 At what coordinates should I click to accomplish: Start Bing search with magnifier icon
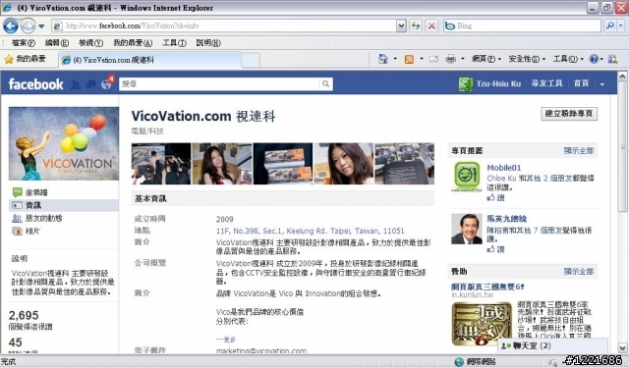point(610,26)
